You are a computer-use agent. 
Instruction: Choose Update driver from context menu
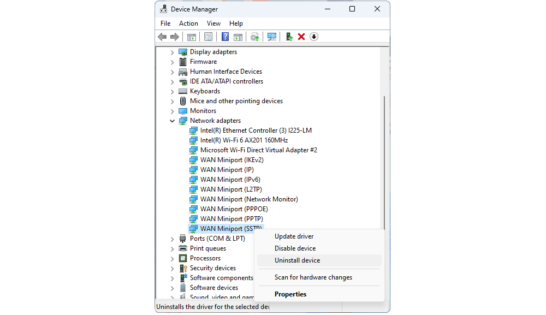(319, 236)
